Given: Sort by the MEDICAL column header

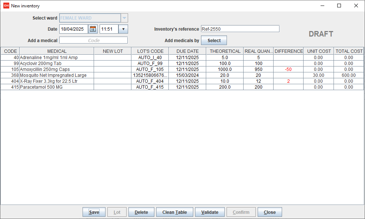Looking at the screenshot, I should coord(57,51).
